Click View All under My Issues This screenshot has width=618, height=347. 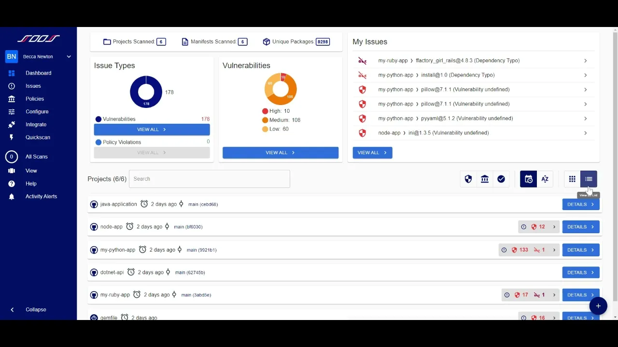372,153
